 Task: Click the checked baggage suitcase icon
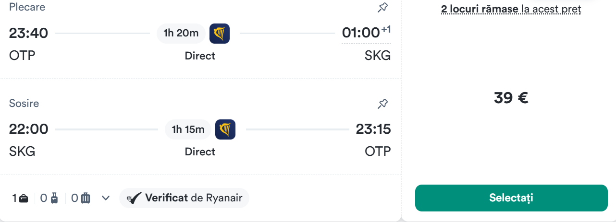tap(86, 198)
